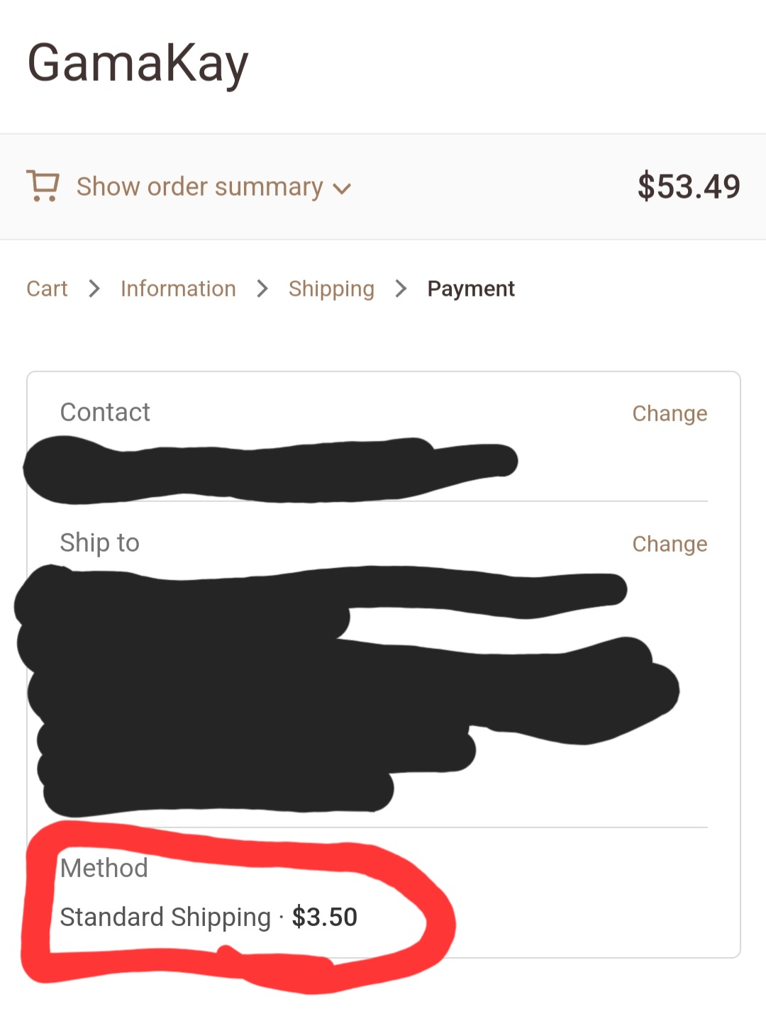Click the $3.50 shipping price
This screenshot has height=1009, width=766.
[325, 917]
